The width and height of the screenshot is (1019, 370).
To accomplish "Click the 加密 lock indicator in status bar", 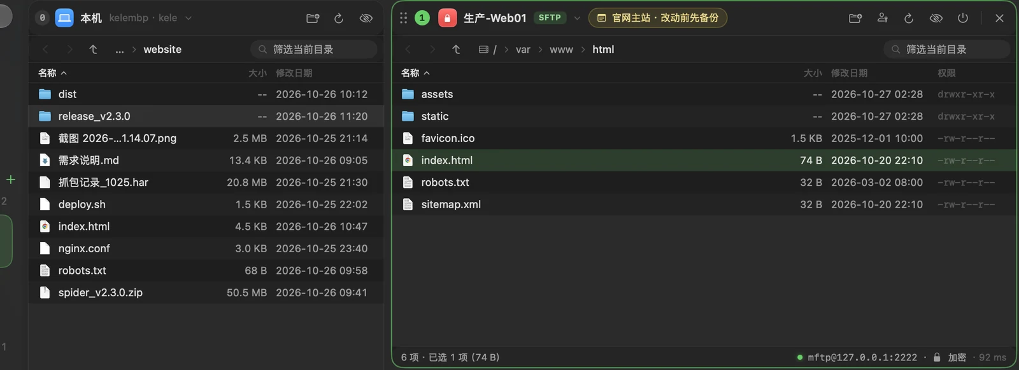I will (950, 357).
